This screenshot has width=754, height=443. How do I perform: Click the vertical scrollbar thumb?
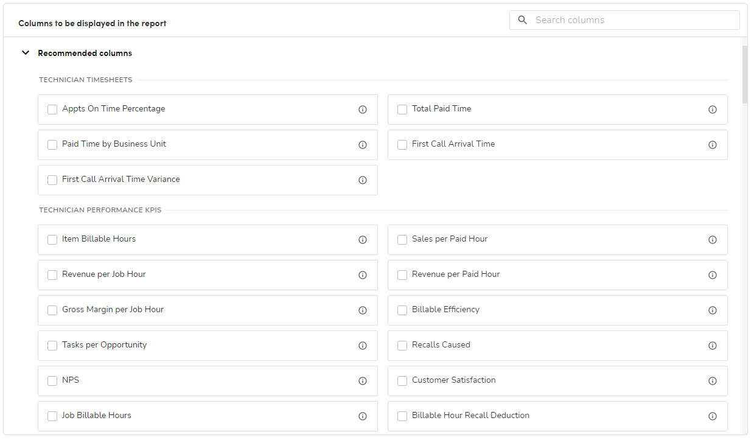tap(745, 74)
